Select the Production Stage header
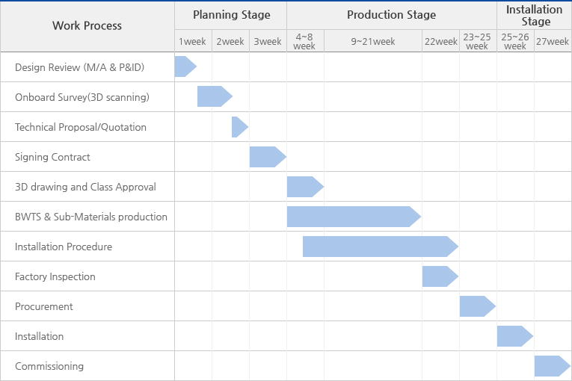 [x=391, y=15]
